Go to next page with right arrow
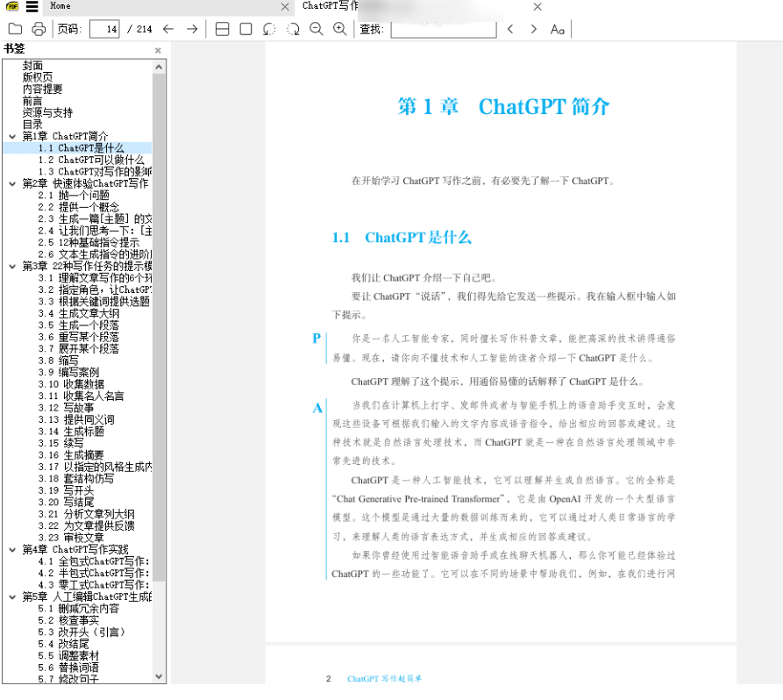783x700 pixels. pyautogui.click(x=192, y=29)
